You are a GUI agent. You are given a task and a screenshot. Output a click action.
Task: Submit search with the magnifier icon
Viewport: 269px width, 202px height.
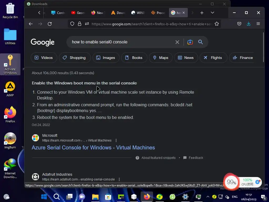200,42
